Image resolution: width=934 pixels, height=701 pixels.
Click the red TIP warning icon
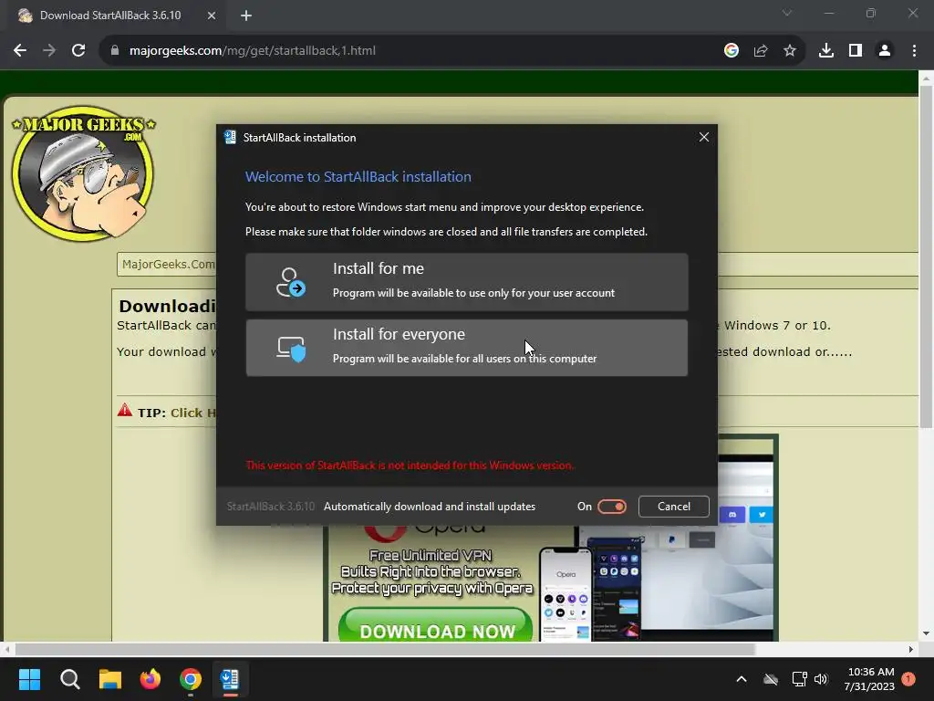point(124,410)
